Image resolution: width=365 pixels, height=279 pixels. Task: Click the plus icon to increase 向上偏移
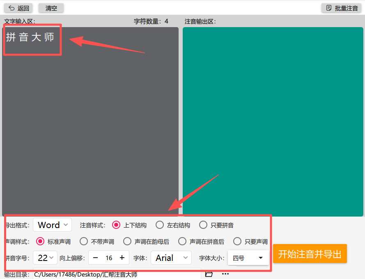click(x=121, y=258)
